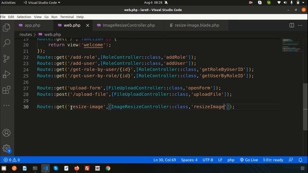Open the terminal from the taskbar

click(35, 168)
